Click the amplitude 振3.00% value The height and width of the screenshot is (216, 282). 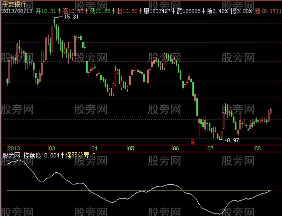241,11
